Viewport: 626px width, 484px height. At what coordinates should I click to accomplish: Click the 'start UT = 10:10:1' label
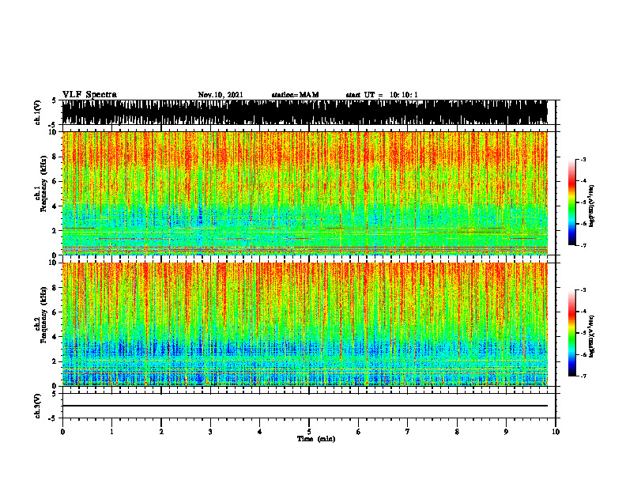coord(382,95)
